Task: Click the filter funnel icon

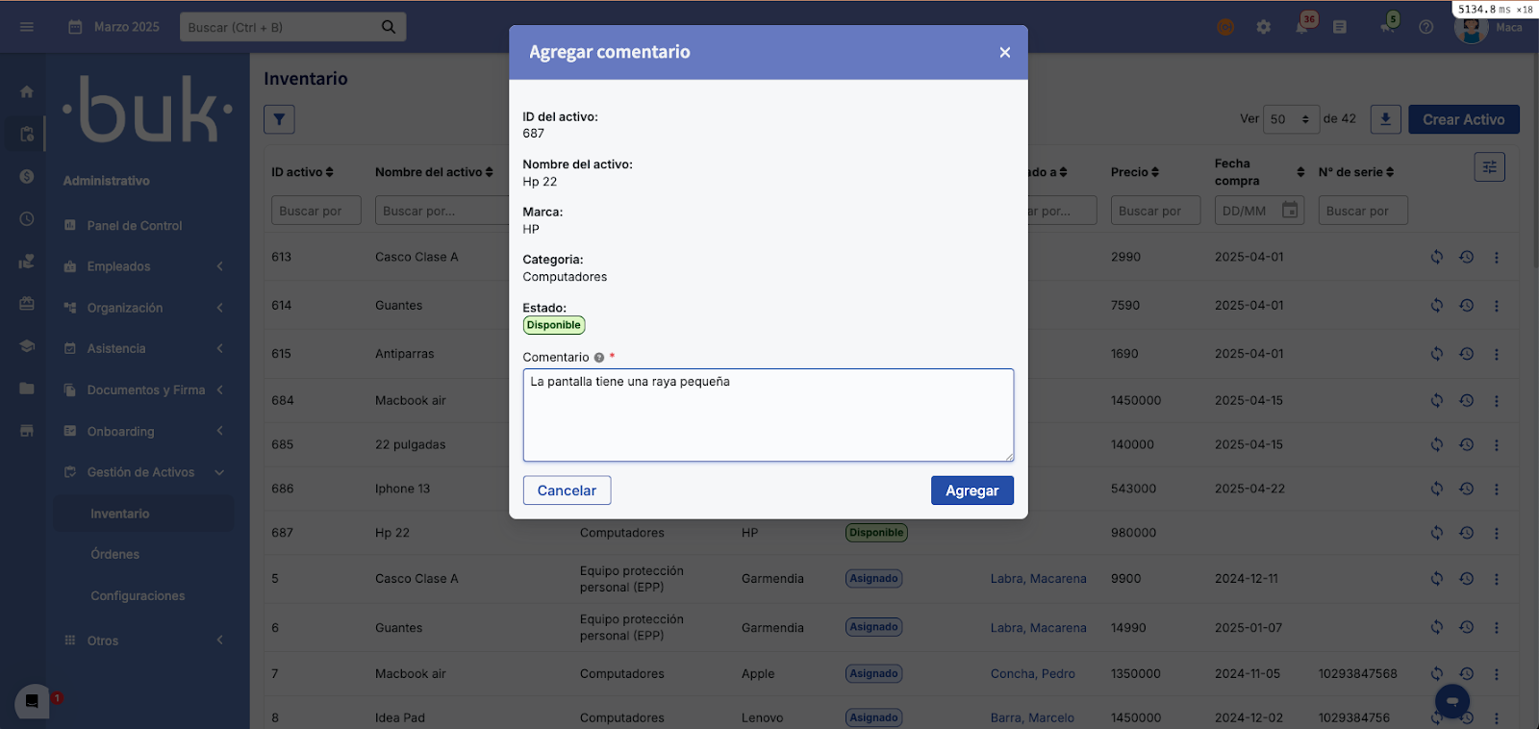Action: 279,119
